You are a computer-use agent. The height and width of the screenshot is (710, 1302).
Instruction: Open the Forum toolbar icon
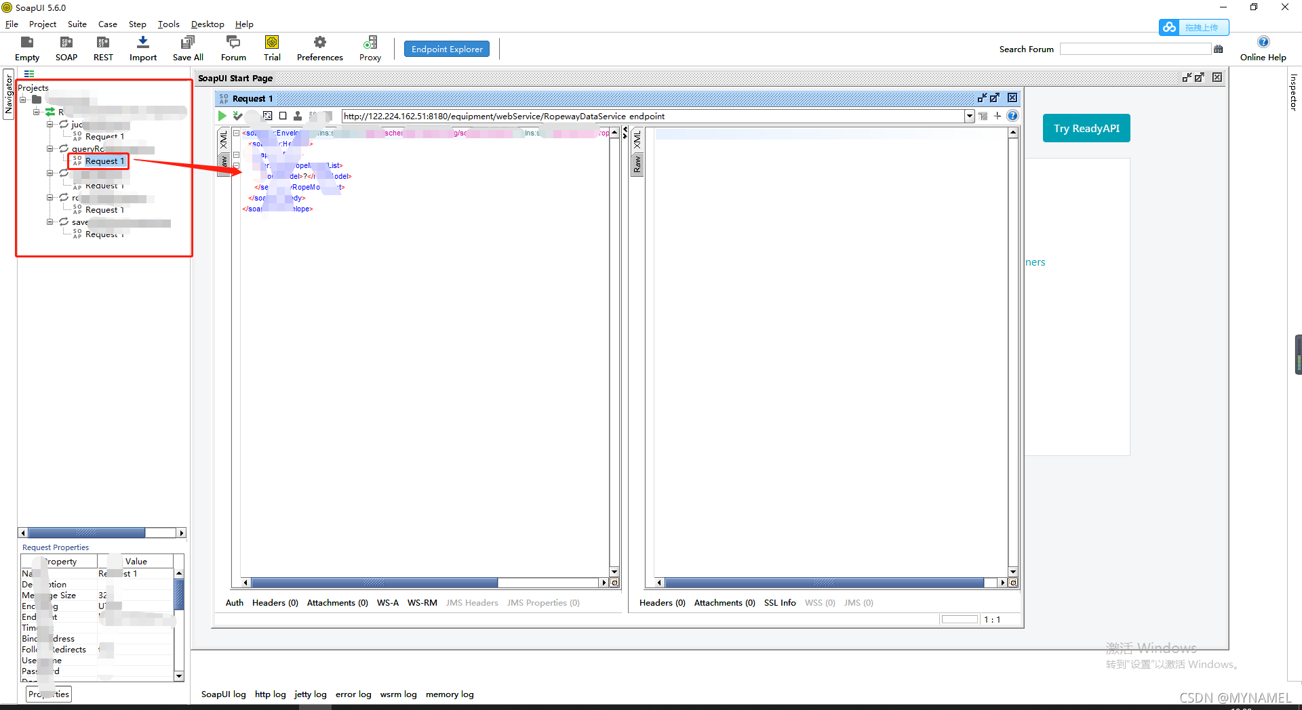[233, 42]
